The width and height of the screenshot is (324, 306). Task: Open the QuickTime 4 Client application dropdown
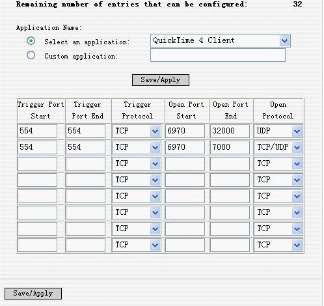[x=221, y=40]
